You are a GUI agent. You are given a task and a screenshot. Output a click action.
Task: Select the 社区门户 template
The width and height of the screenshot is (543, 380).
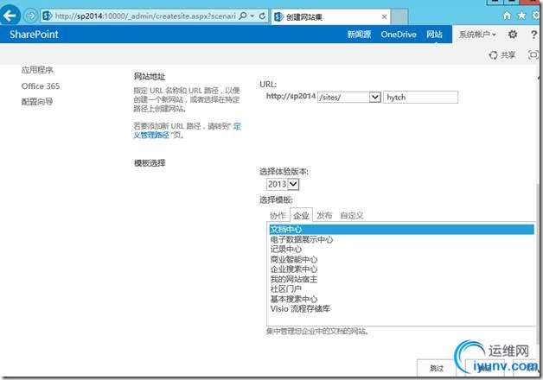pos(402,288)
